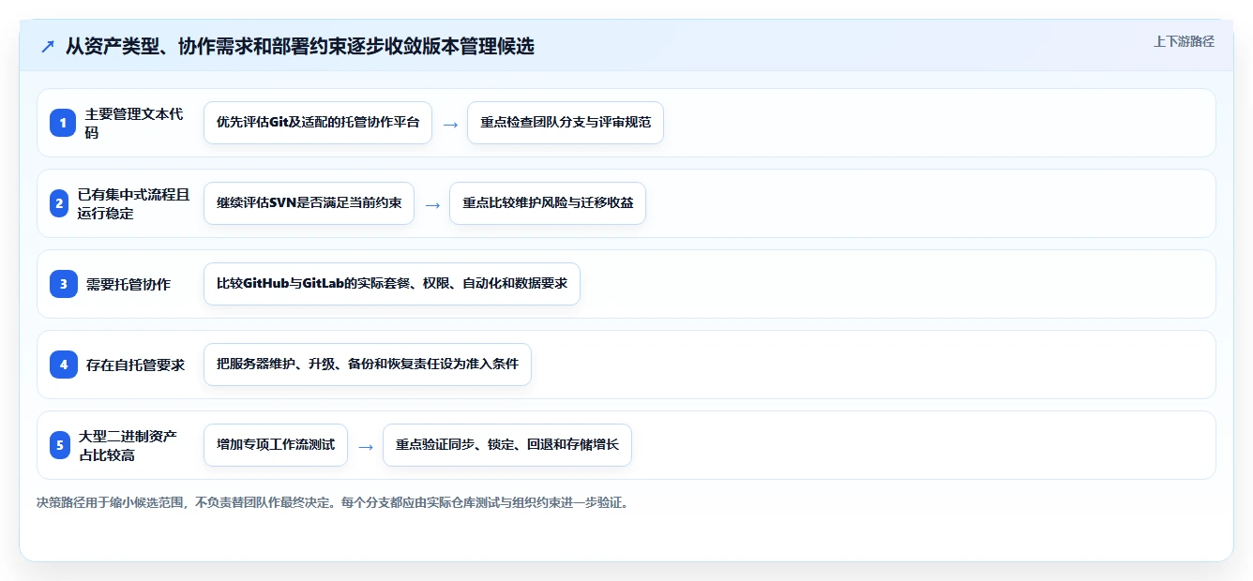Viewport: 1253px width, 581px height.
Task: Click the arrow after 继续评估SVN box
Action: pyautogui.click(x=432, y=204)
